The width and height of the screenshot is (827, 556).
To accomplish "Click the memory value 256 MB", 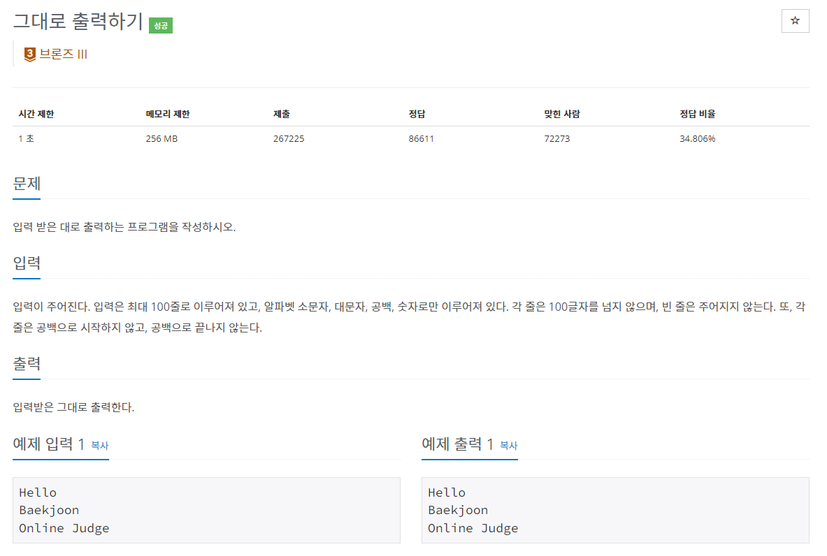I will click(x=162, y=138).
